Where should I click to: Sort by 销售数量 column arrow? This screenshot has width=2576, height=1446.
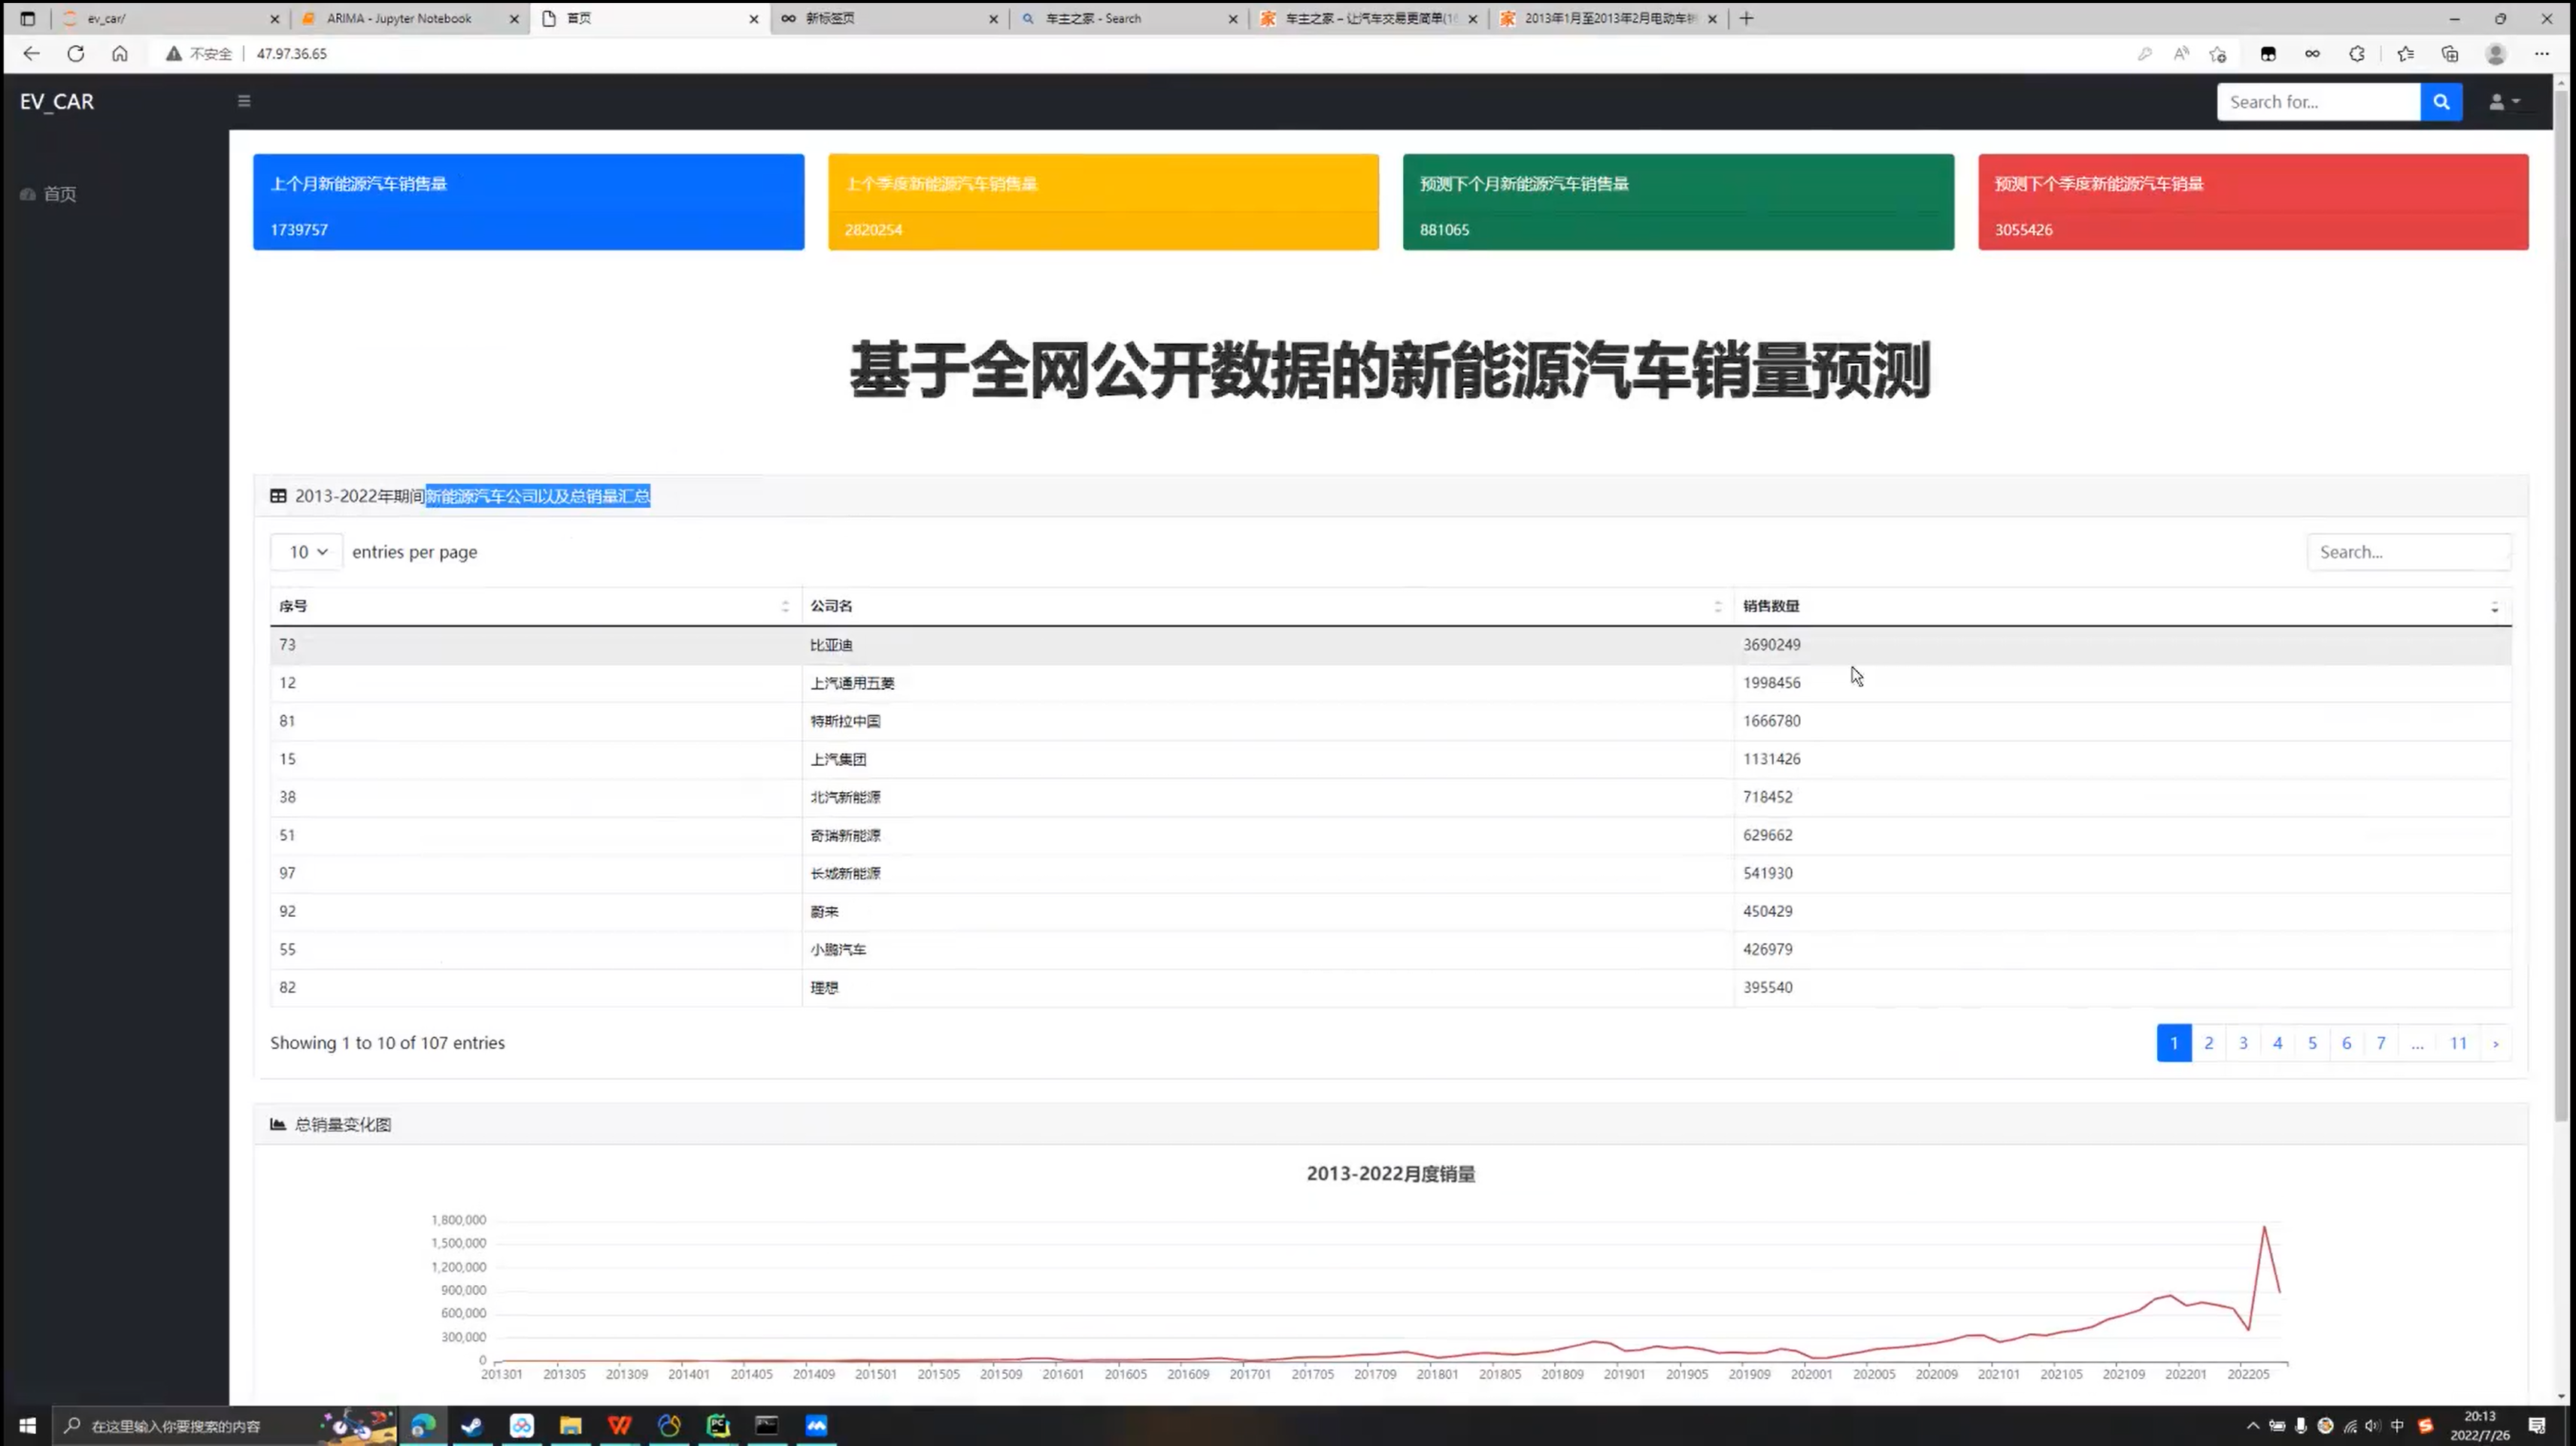(x=2494, y=607)
